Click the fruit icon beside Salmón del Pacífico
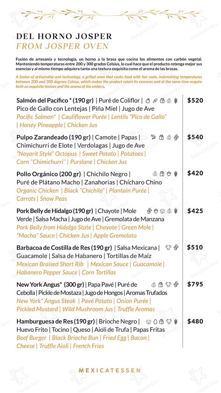 pyautogui.click(x=148, y=101)
